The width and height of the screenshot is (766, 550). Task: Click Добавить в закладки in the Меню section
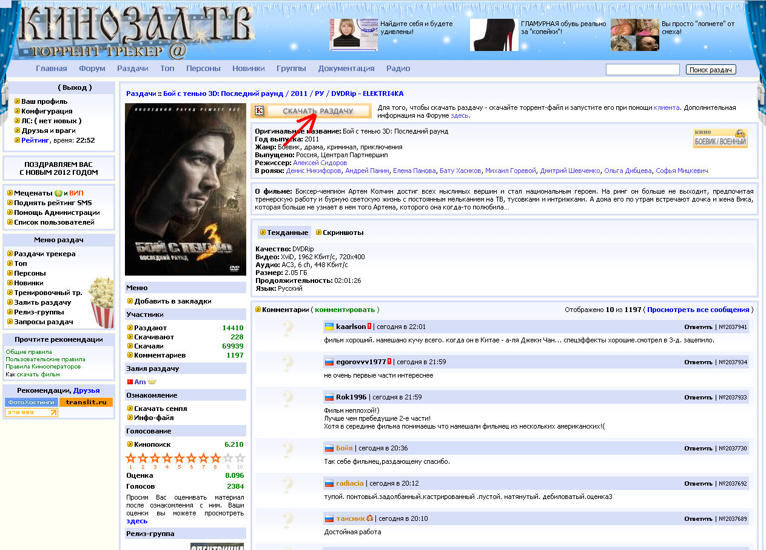[172, 301]
